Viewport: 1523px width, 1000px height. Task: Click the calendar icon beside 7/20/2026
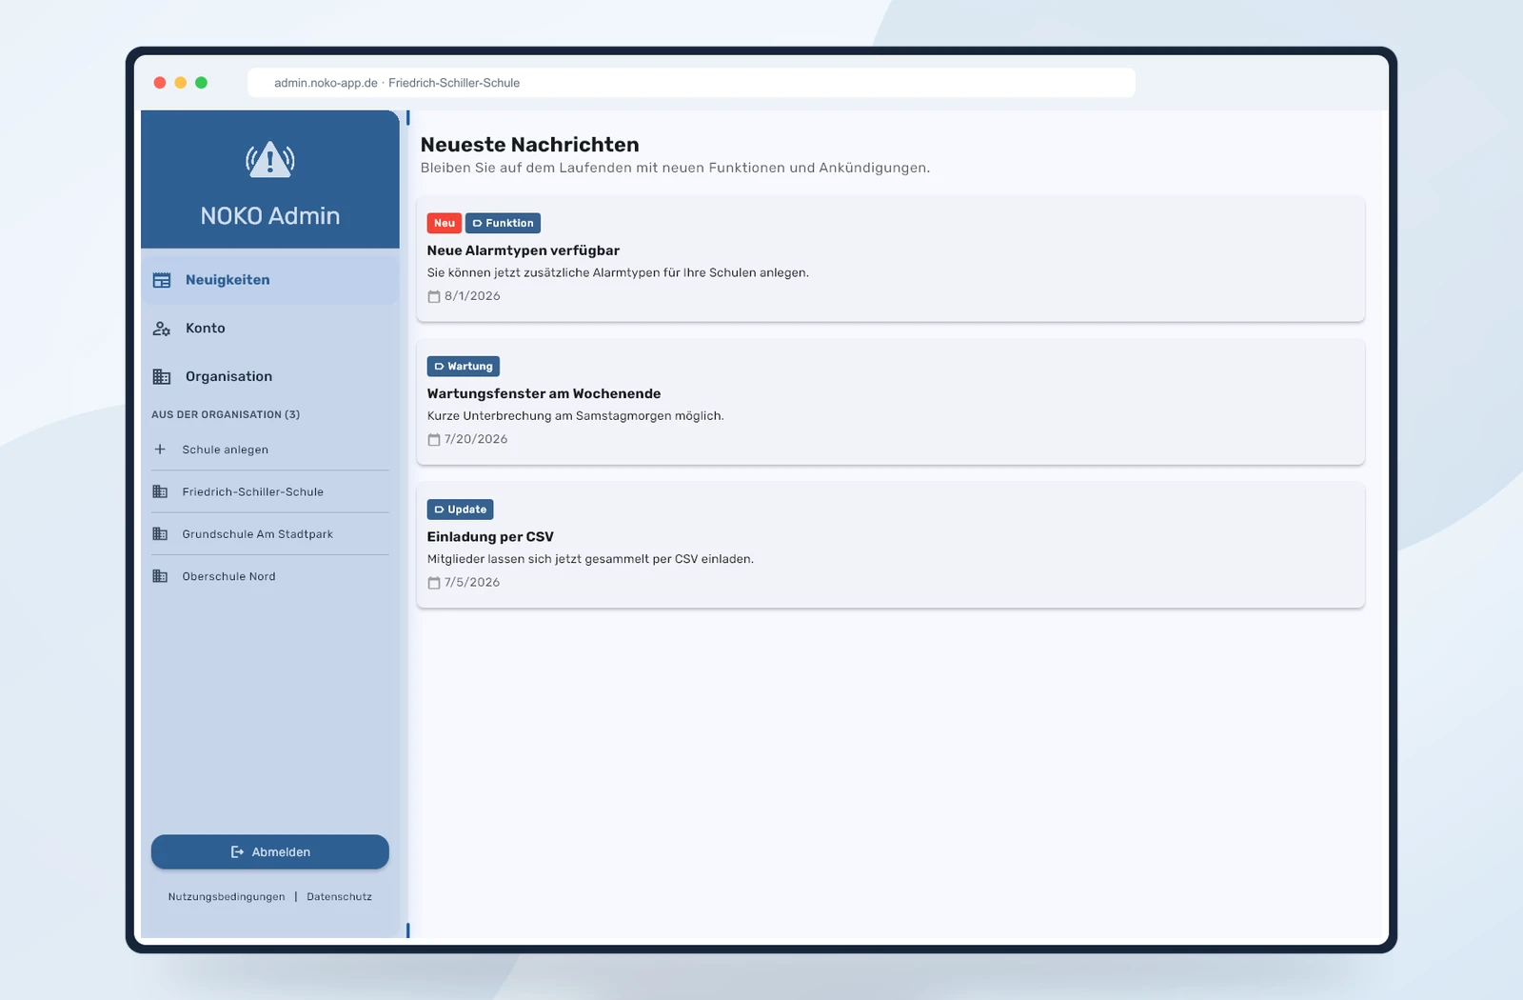pos(434,439)
